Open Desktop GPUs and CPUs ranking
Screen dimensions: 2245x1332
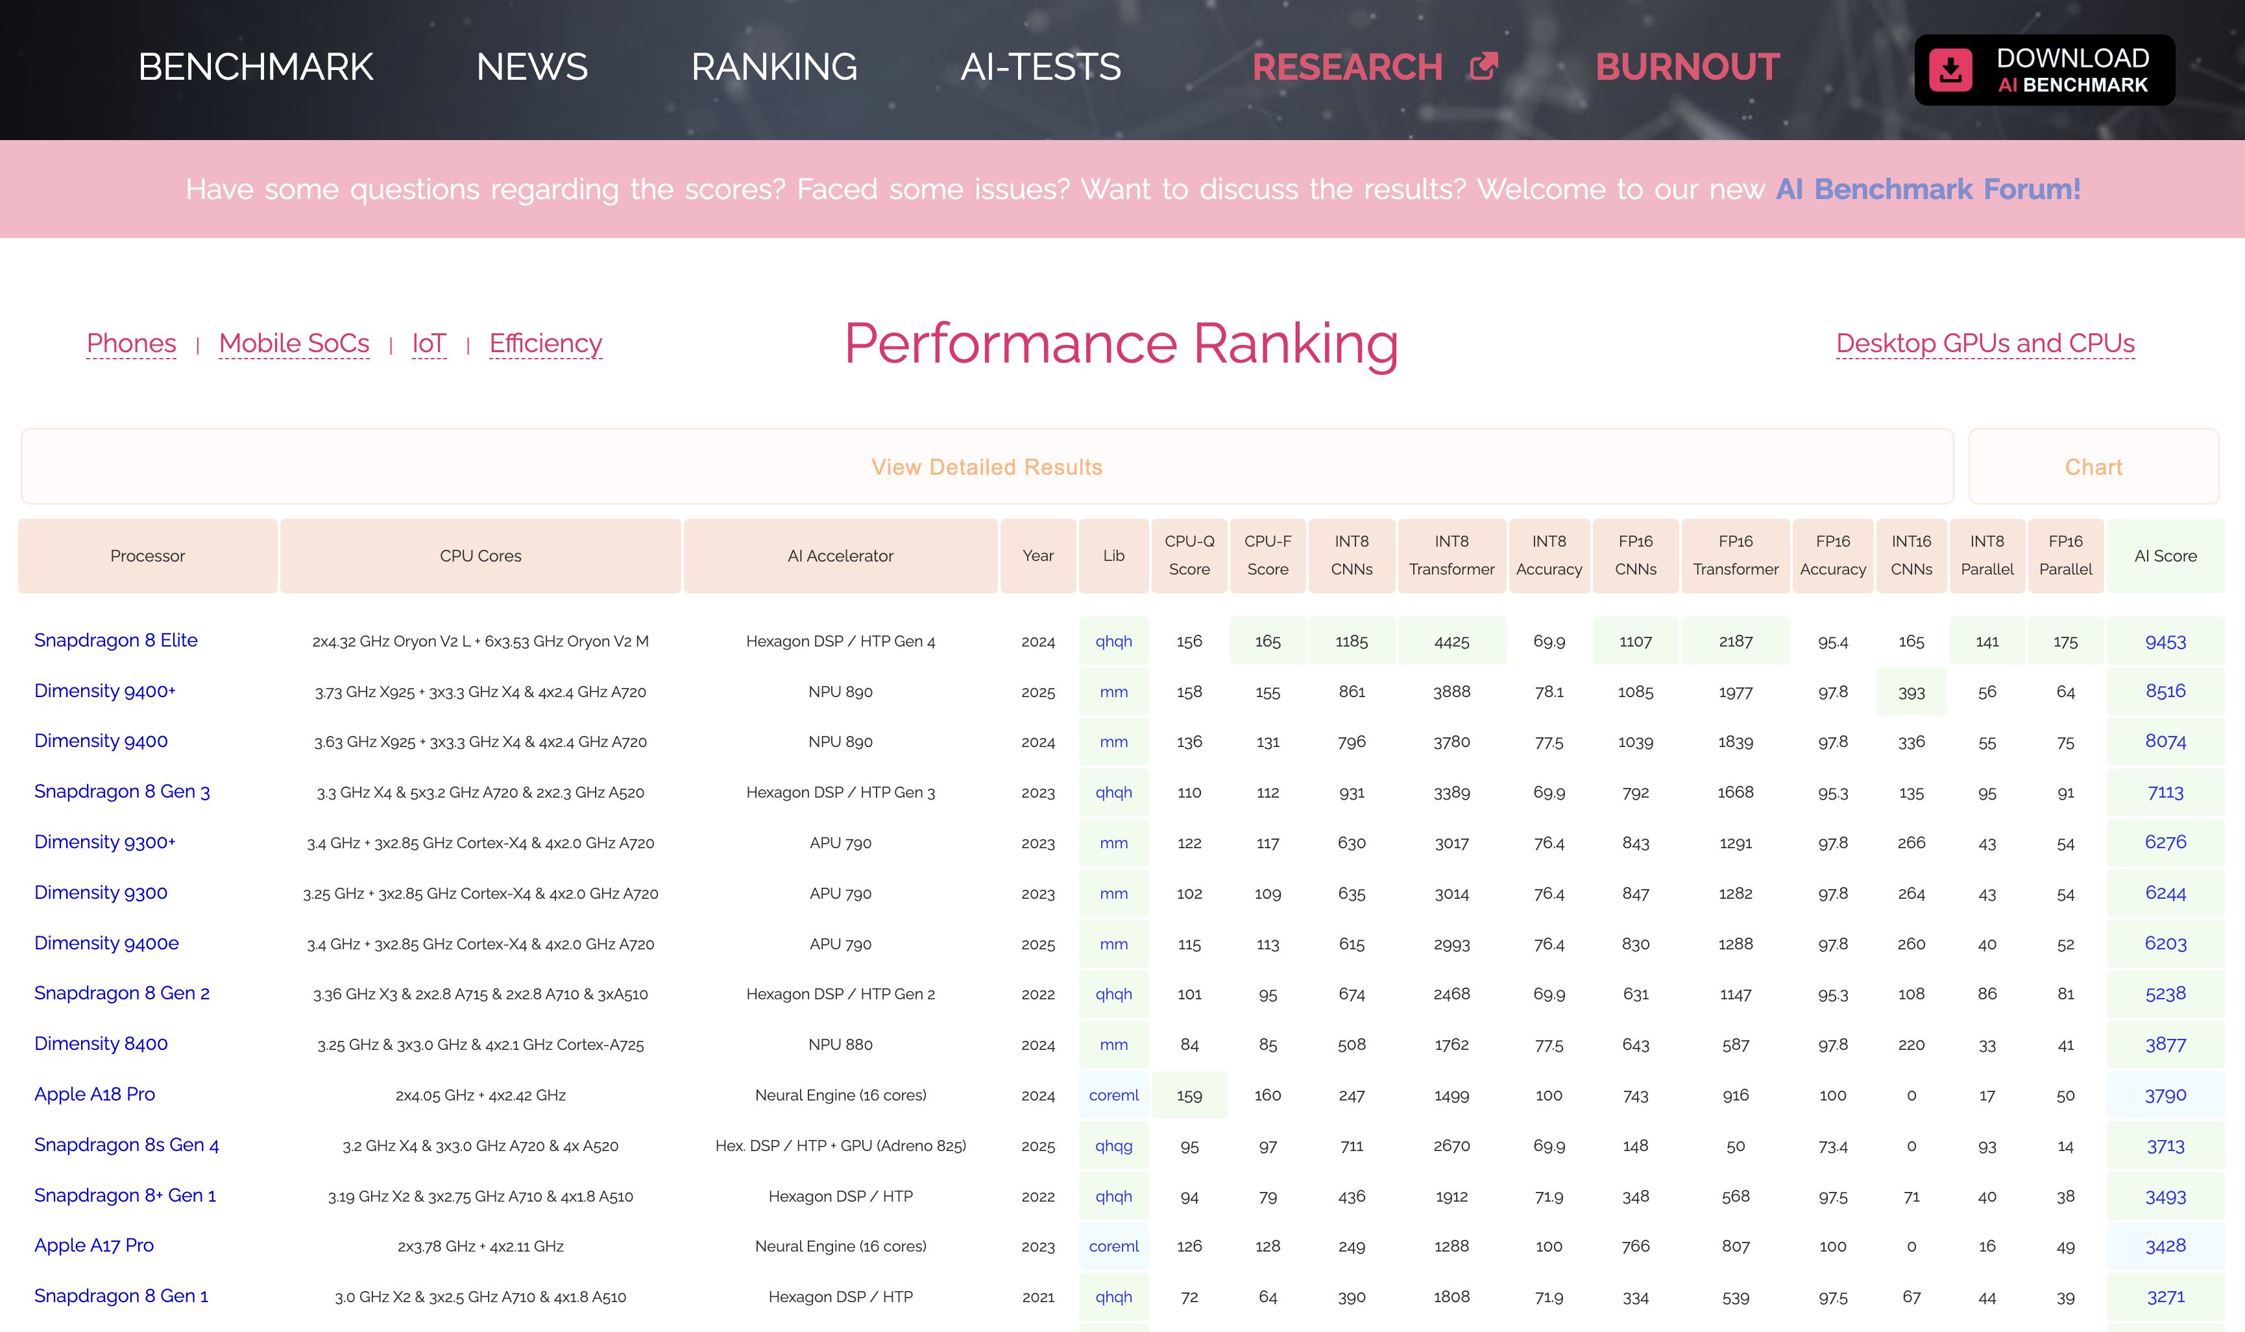pyautogui.click(x=1985, y=343)
